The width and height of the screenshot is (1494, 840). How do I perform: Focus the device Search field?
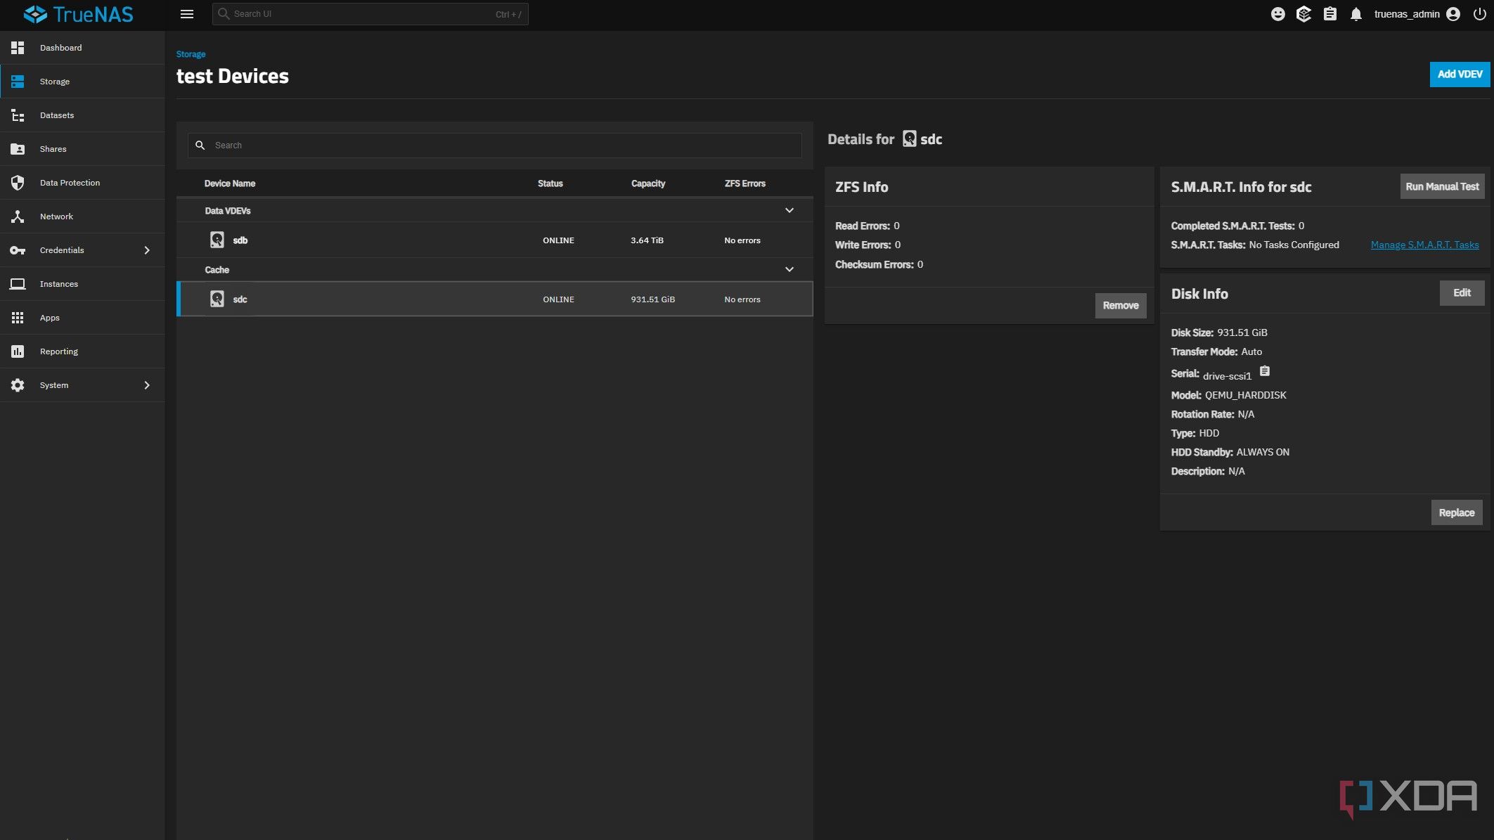495,146
